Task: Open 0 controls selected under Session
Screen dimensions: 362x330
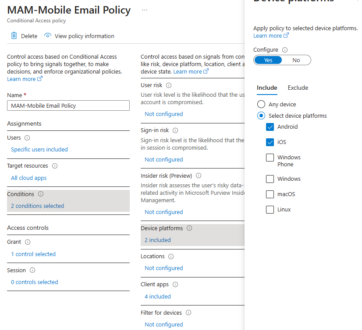Action: [x=35, y=282]
